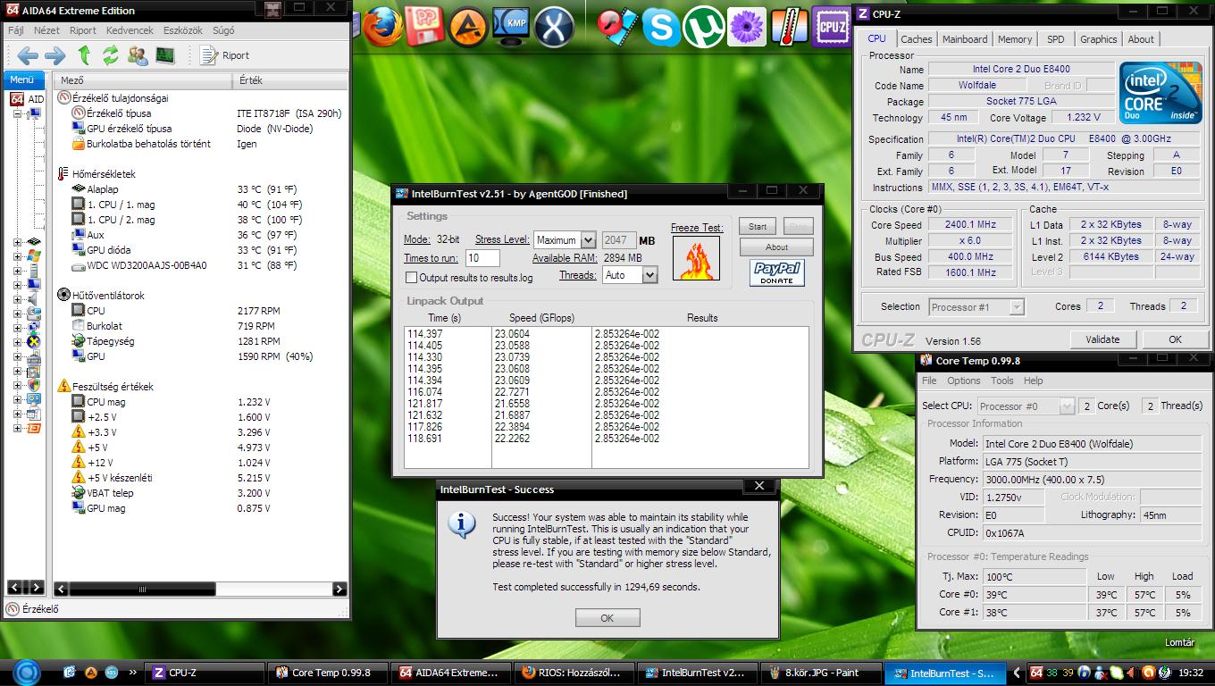Launch Firefox from the top dock
Screen dimensions: 1215x686
[381, 26]
